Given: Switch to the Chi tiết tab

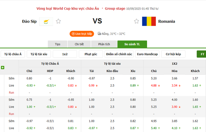Looking at the screenshot, I should point(79,44).
